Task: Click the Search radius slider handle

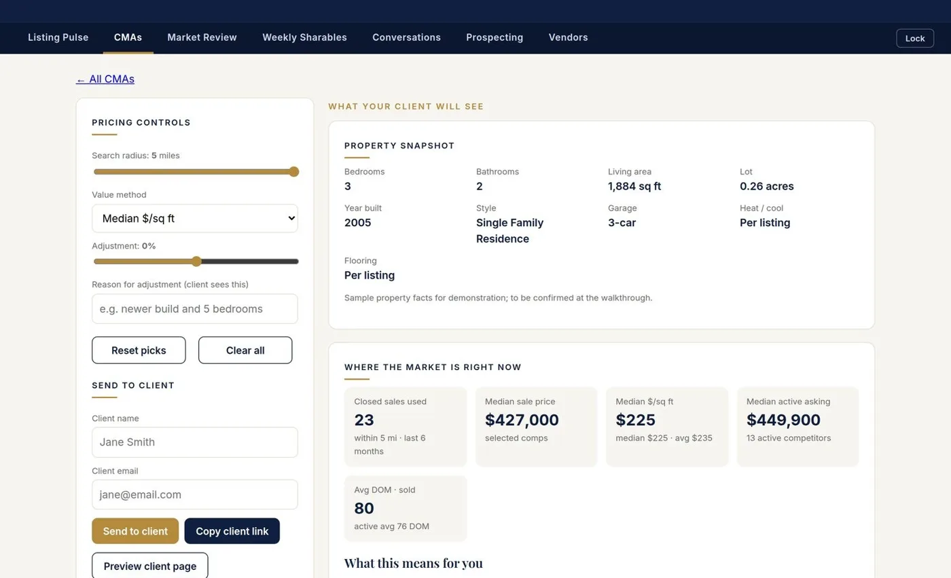Action: (x=293, y=172)
